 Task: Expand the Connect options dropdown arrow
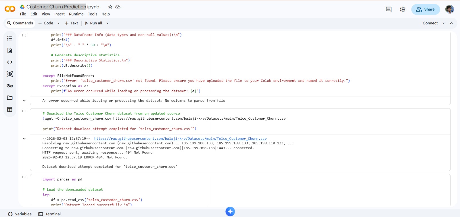click(443, 23)
